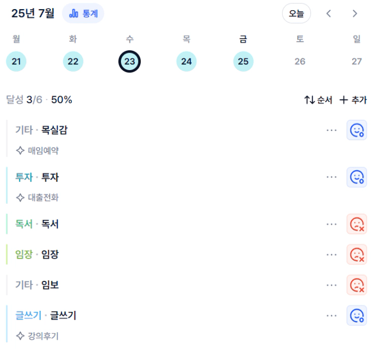This screenshot has height=351, width=372.
Task: Toggle failed face status for 독서
Action: tap(357, 224)
